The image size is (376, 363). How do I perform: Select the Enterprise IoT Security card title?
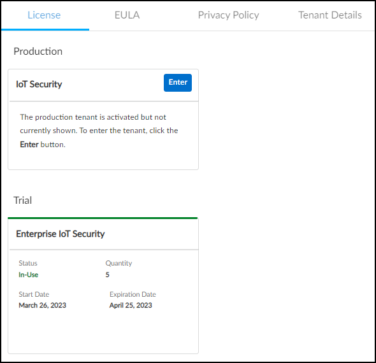pyautogui.click(x=60, y=234)
